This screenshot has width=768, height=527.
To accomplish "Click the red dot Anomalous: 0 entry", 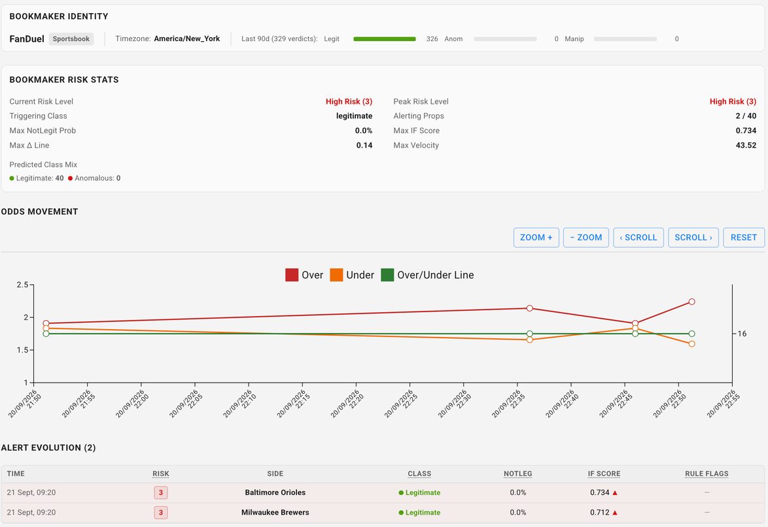I will (x=94, y=178).
